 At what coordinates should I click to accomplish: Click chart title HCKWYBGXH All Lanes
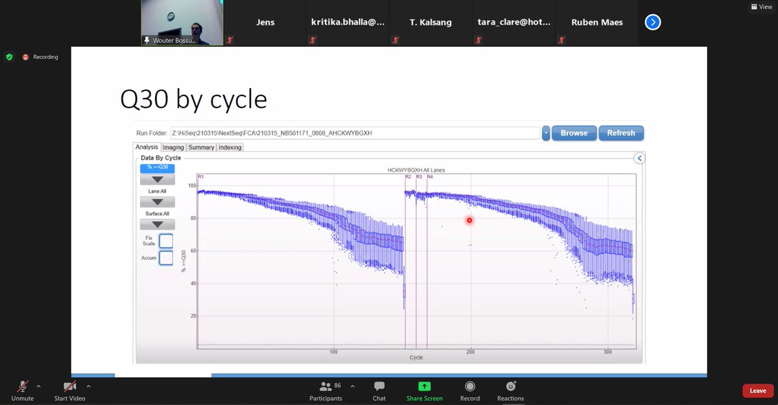coord(416,170)
